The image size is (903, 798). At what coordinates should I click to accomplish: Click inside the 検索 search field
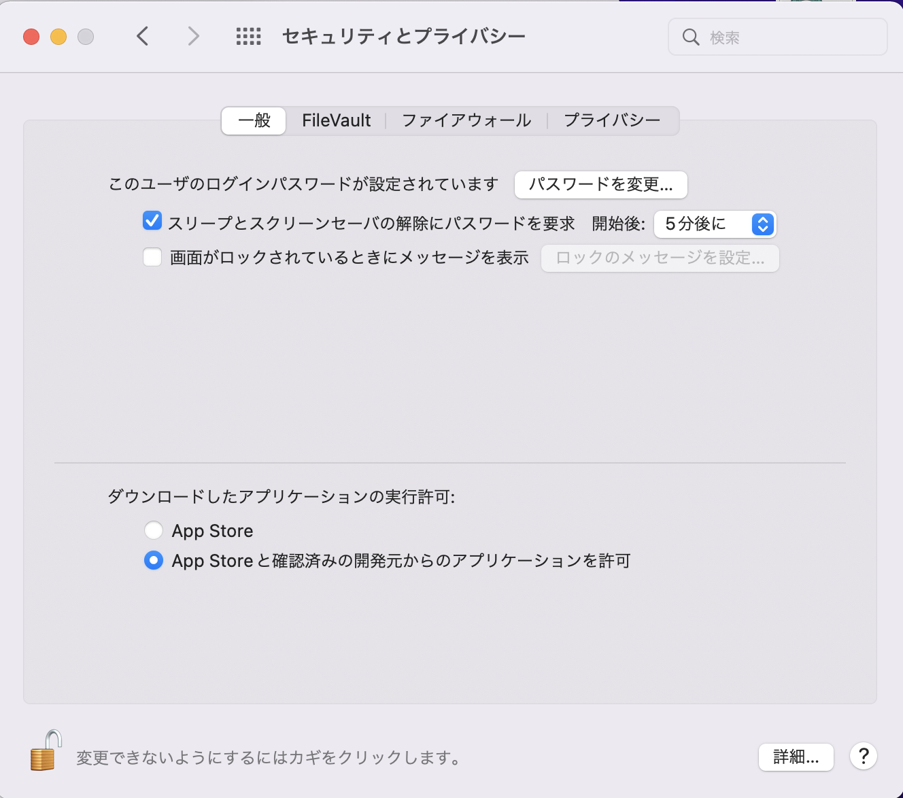pos(762,37)
